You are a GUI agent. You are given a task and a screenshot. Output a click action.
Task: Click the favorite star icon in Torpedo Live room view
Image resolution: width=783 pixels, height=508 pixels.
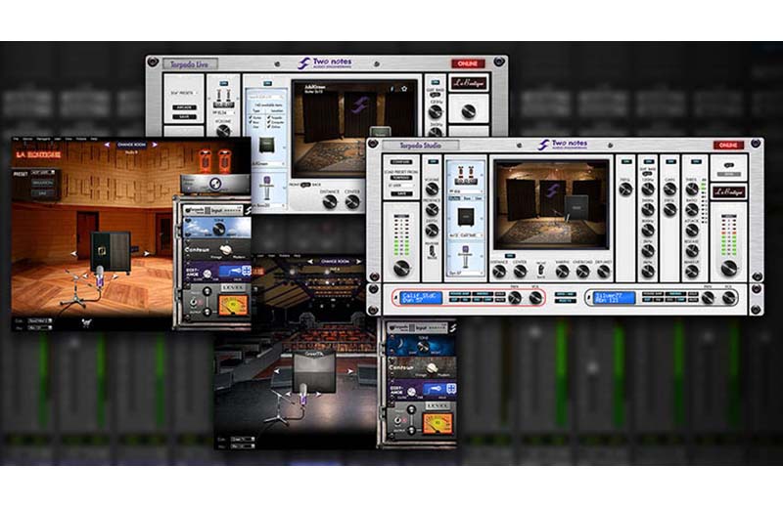click(x=404, y=89)
